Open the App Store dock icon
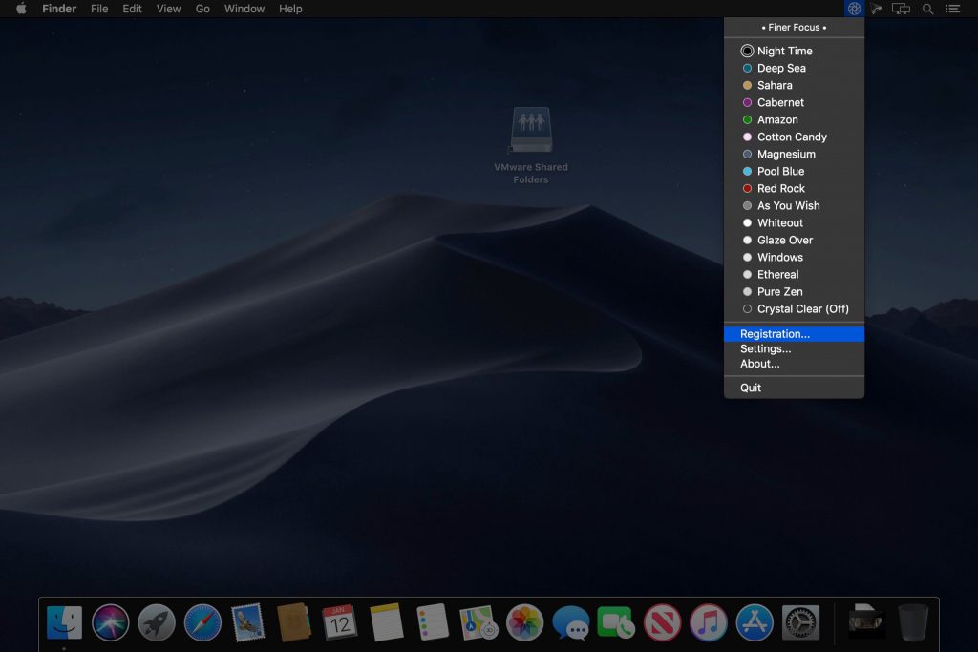Viewport: 978px width, 652px height. [x=755, y=622]
